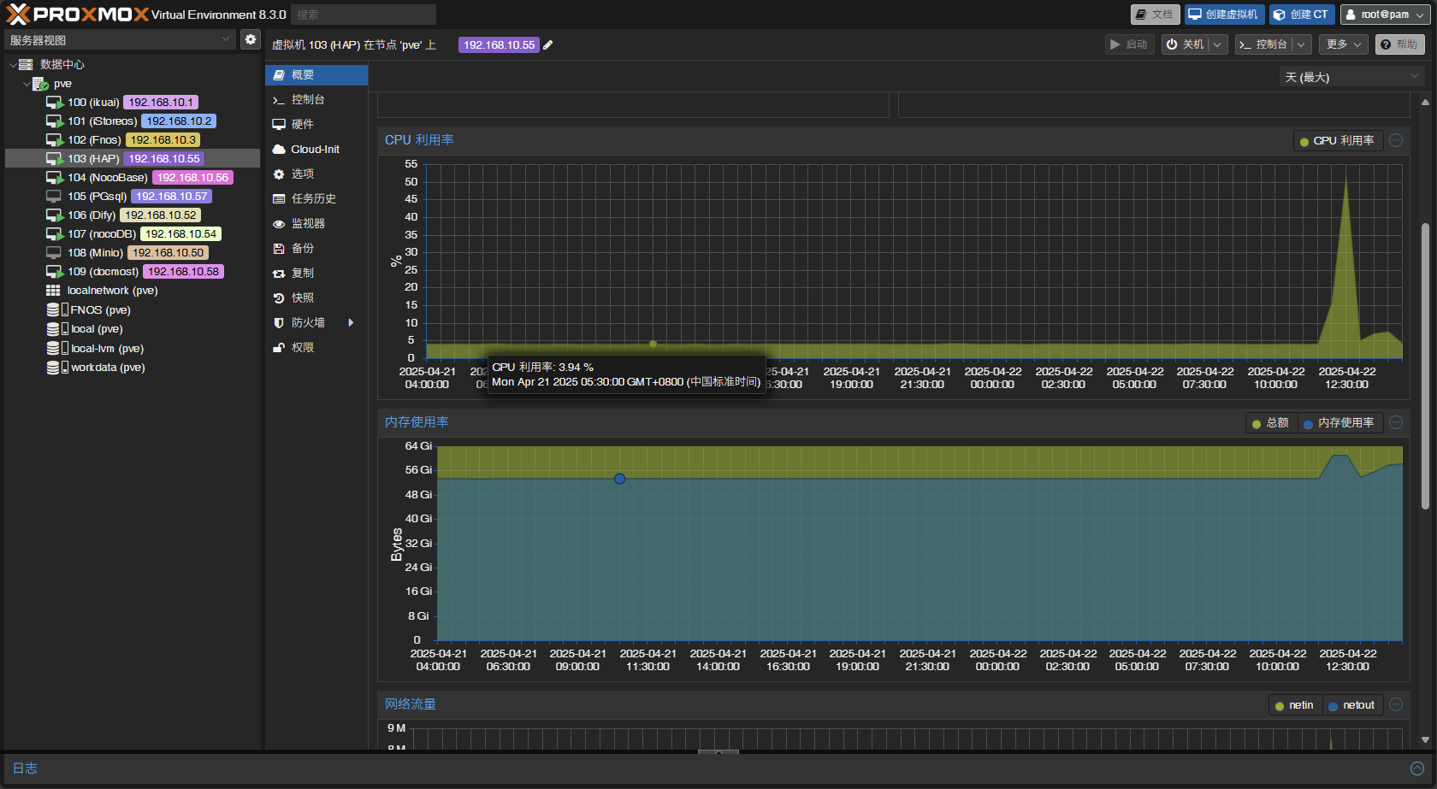Collapse the CPU usage chart panel

tap(1396, 140)
